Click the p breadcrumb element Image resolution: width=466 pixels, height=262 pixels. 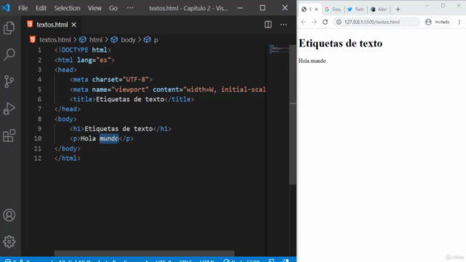click(156, 40)
